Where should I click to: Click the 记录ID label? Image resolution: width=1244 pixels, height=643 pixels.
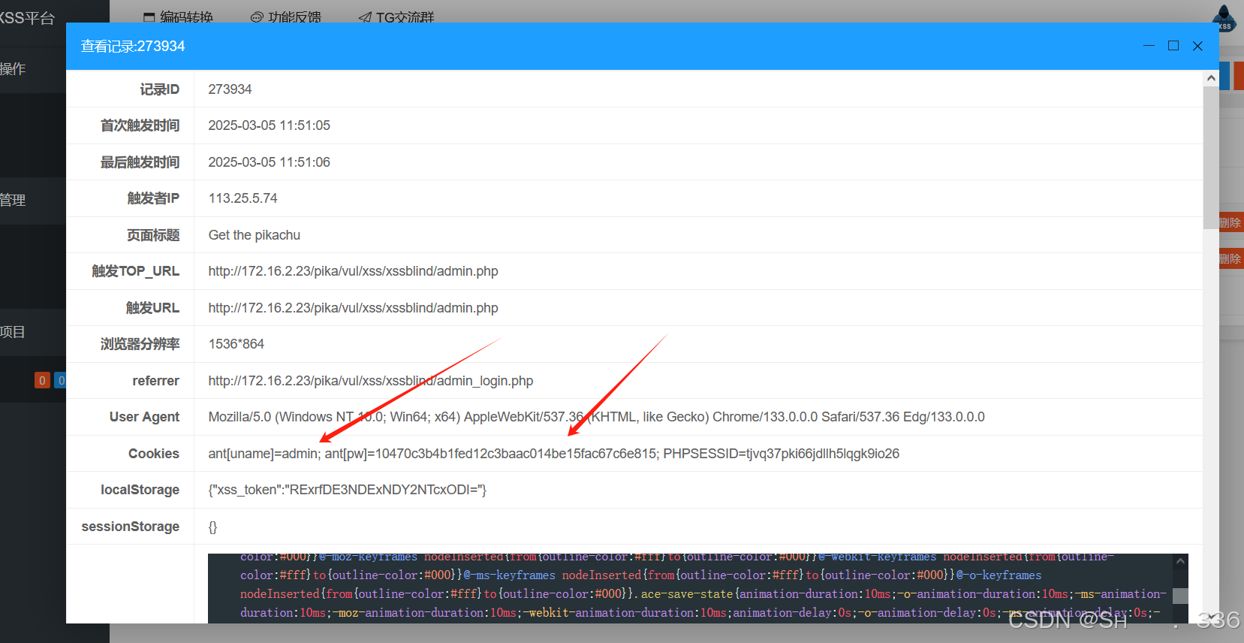pyautogui.click(x=159, y=89)
